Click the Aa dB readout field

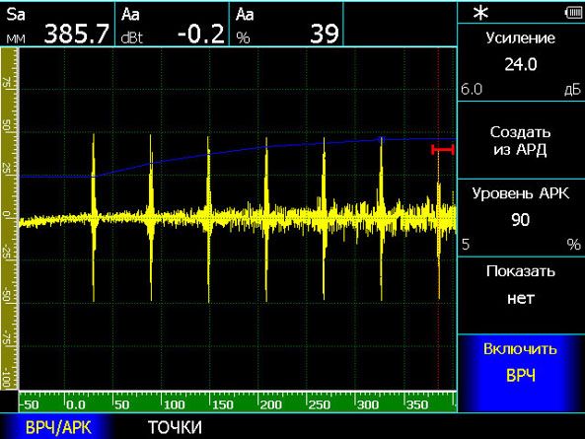click(x=172, y=25)
